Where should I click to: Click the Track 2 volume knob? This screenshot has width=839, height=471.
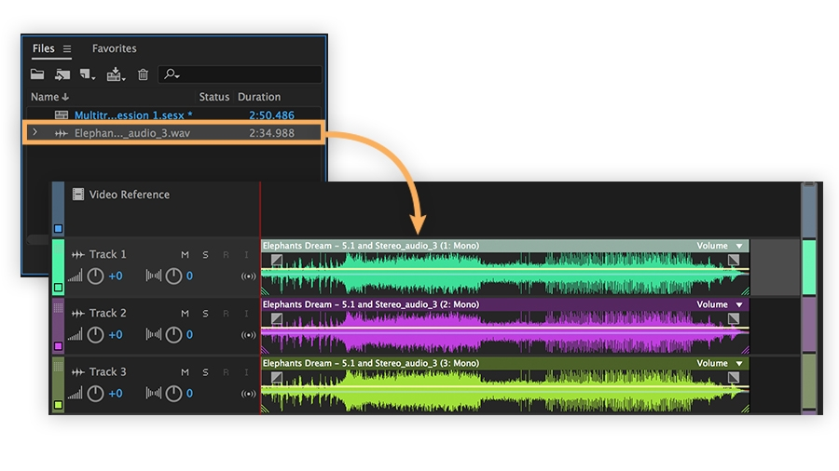(95, 335)
